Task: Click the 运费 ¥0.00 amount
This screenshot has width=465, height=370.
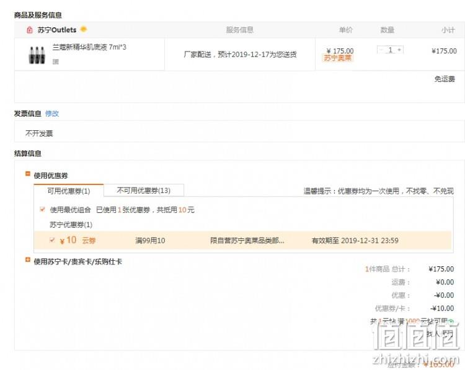Action: (x=445, y=282)
